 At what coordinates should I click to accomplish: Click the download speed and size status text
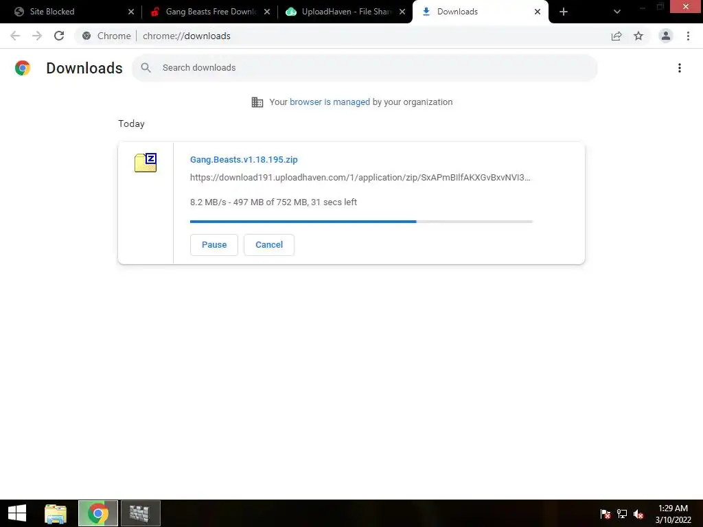coord(273,202)
